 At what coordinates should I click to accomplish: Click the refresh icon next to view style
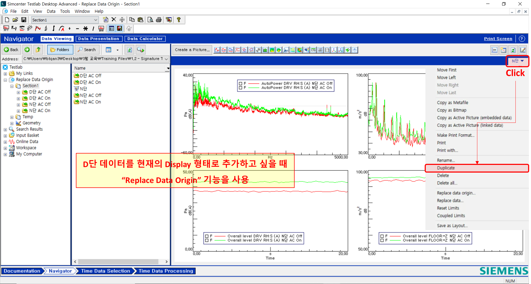click(x=129, y=50)
